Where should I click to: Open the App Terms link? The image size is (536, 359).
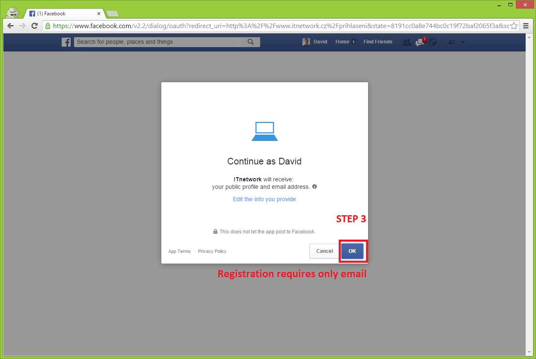pos(179,251)
